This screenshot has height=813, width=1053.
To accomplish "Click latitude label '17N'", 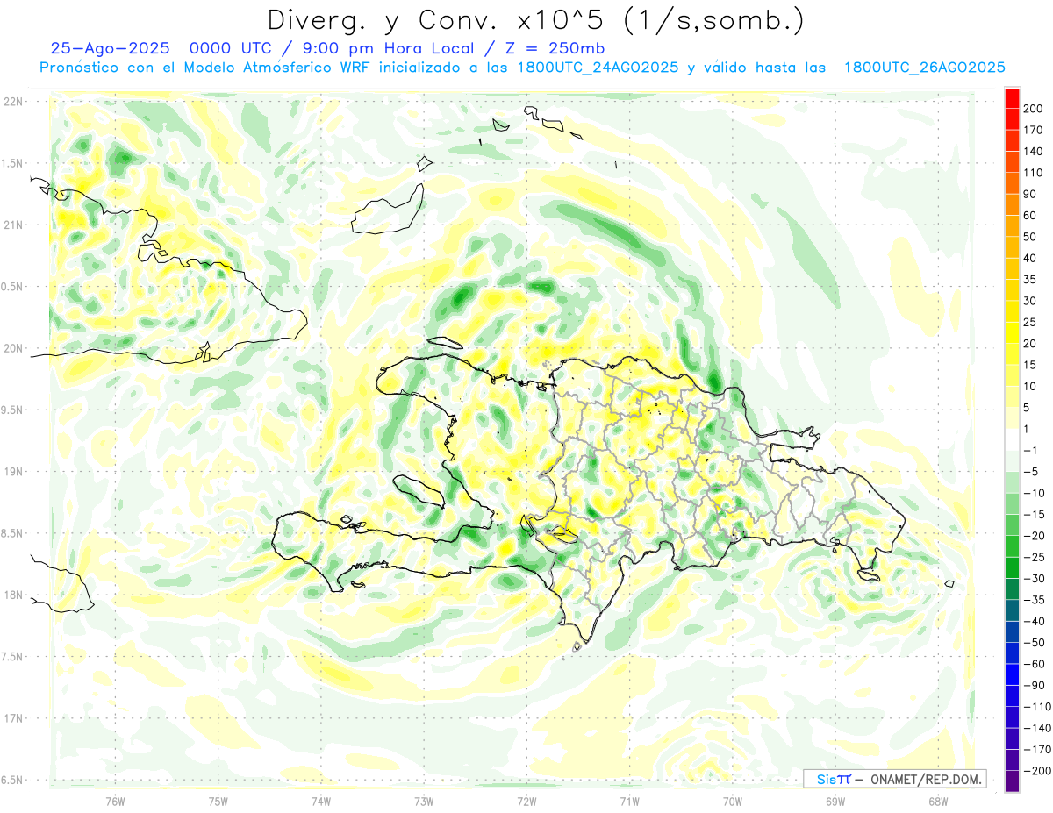I will click(13, 718).
